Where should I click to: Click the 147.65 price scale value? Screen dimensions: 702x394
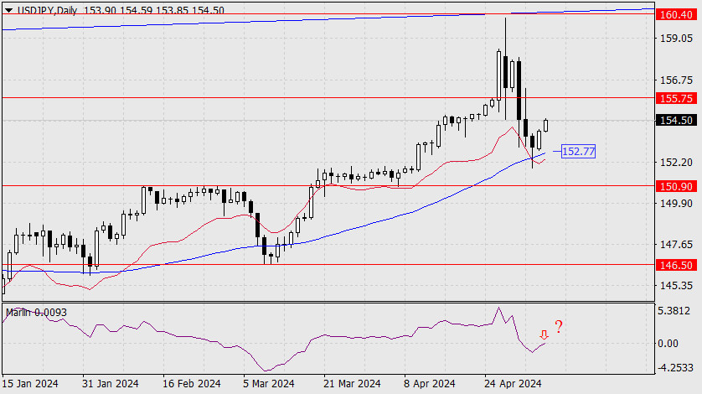coord(676,245)
